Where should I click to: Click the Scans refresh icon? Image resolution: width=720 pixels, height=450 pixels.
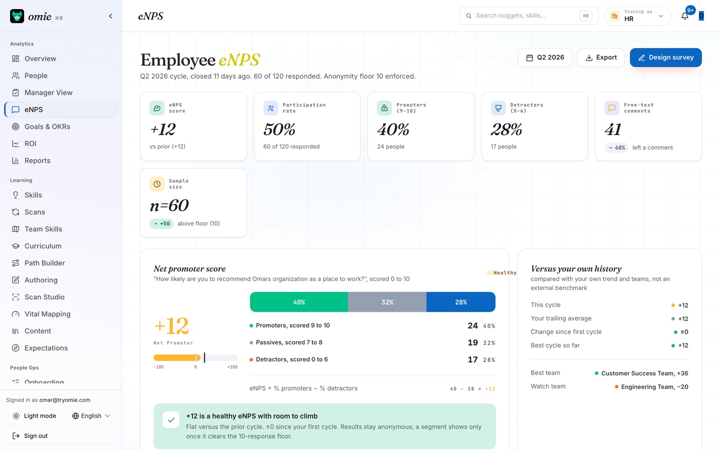tap(16, 212)
